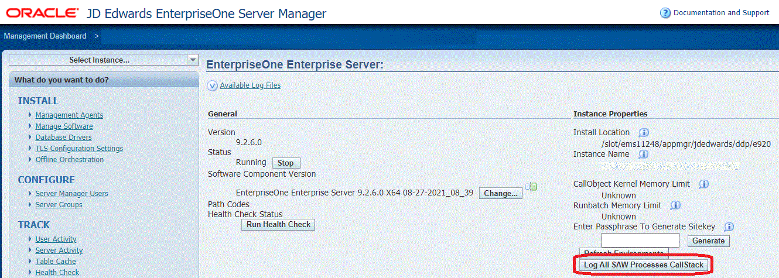
Task: Click the Generate sitekey button
Action: click(708, 241)
